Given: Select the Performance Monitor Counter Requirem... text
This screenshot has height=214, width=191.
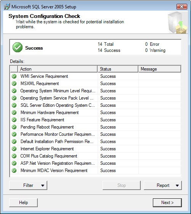Looking at the screenshot, I should point(58,134).
